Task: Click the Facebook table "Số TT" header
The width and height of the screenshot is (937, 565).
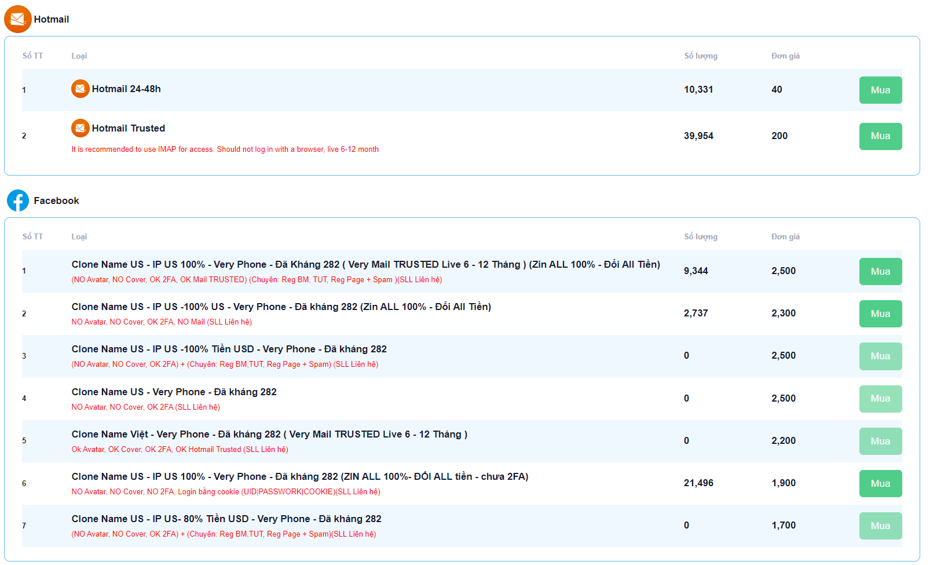Action: (x=32, y=236)
